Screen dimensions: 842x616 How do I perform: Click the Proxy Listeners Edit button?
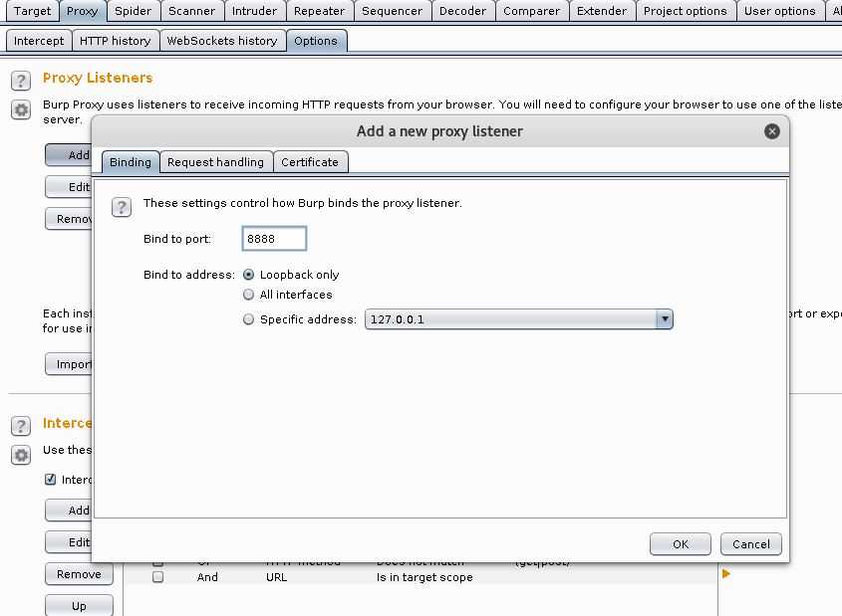[69, 186]
